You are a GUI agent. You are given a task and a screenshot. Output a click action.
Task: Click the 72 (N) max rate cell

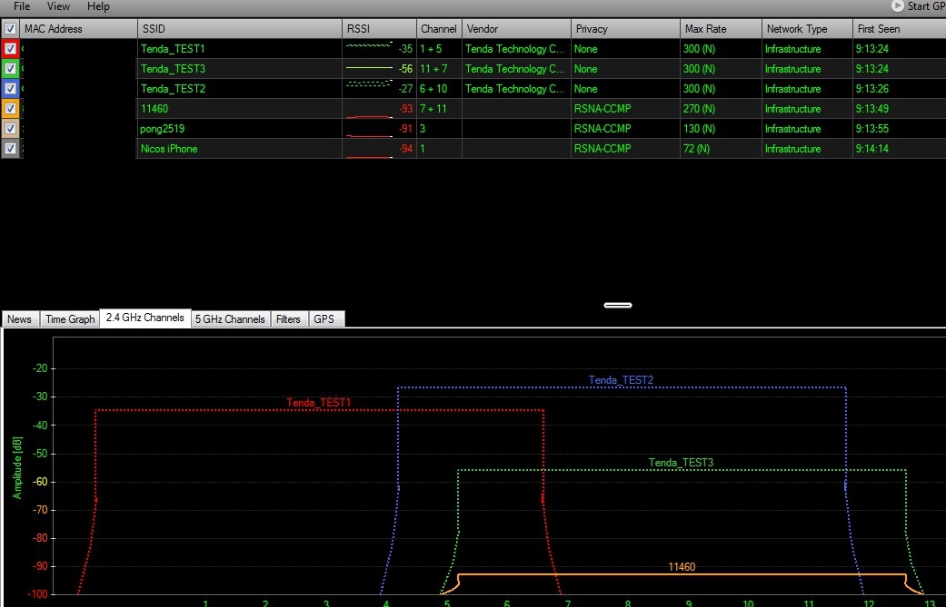coord(721,148)
